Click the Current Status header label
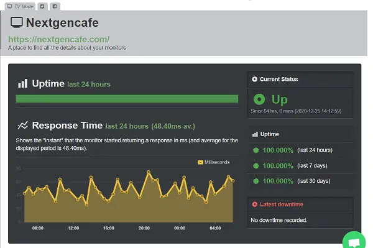 pyautogui.click(x=279, y=79)
